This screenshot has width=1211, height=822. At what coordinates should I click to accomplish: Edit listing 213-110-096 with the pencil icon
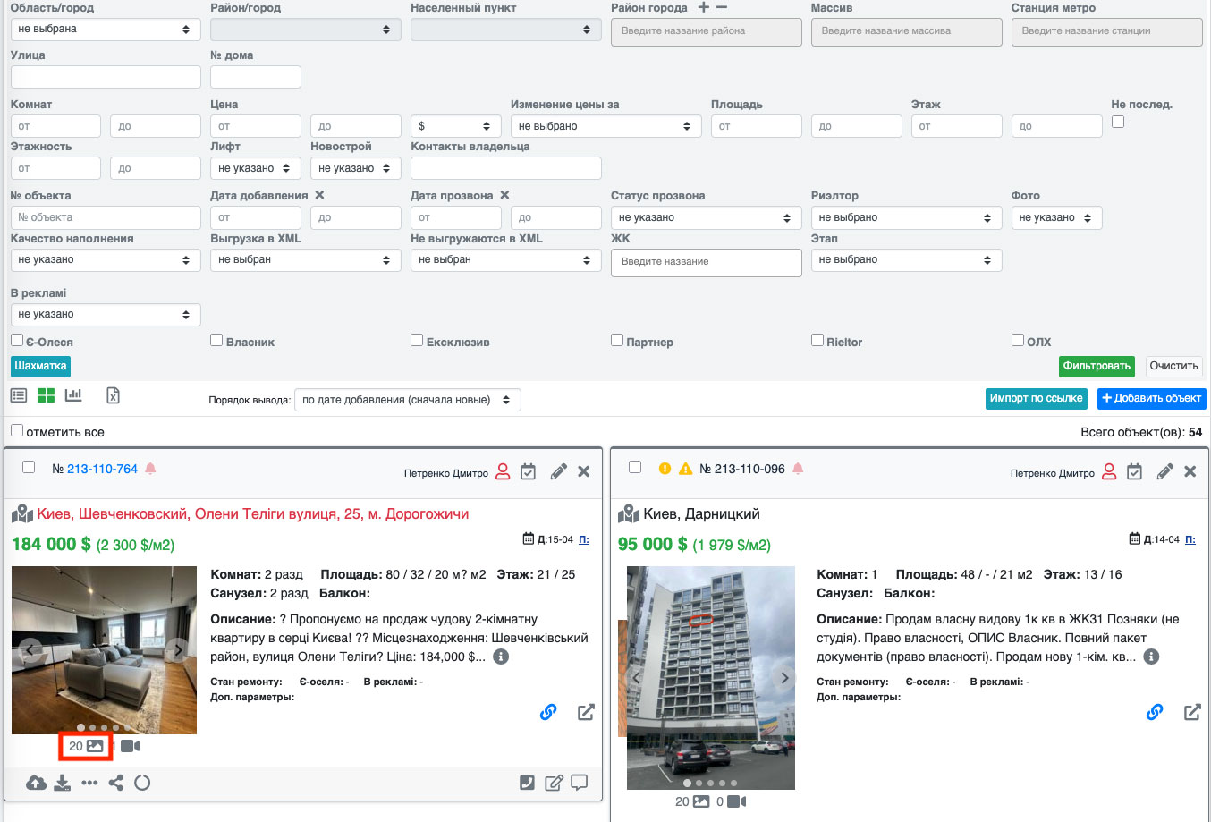click(1164, 471)
